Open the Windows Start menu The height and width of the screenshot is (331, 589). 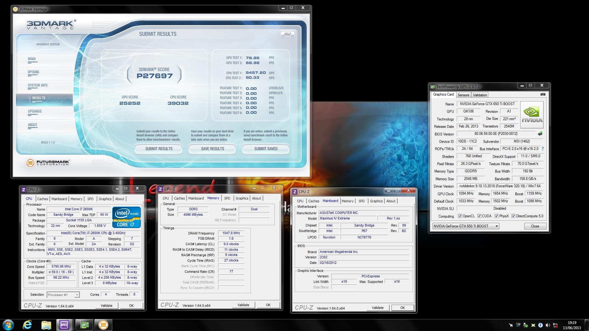(x=8, y=325)
